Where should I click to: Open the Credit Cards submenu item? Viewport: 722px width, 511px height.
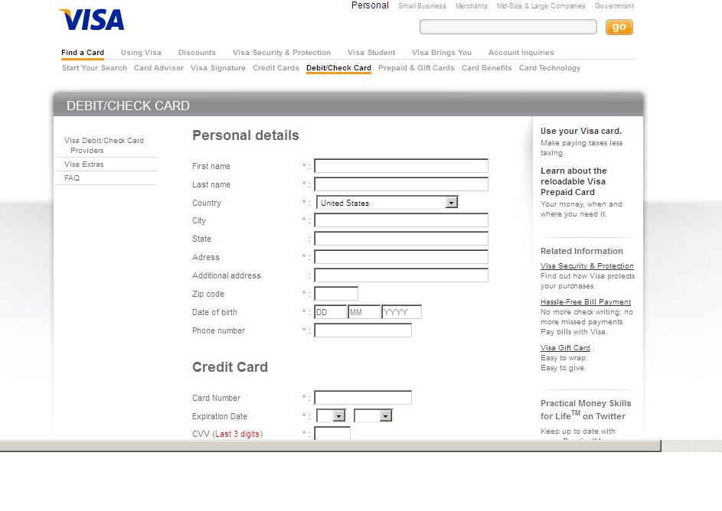click(x=276, y=67)
